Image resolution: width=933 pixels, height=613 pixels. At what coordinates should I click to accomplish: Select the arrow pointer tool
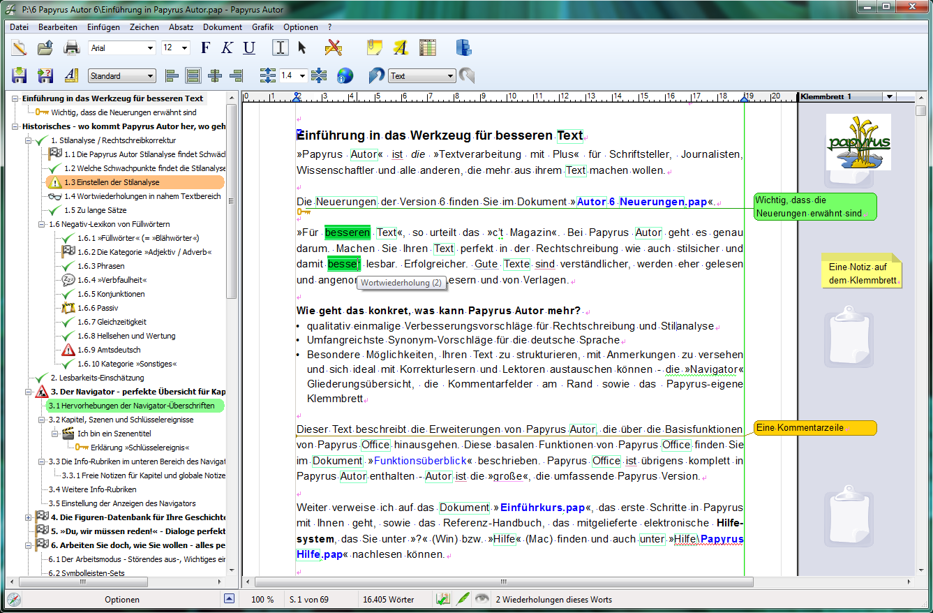301,47
